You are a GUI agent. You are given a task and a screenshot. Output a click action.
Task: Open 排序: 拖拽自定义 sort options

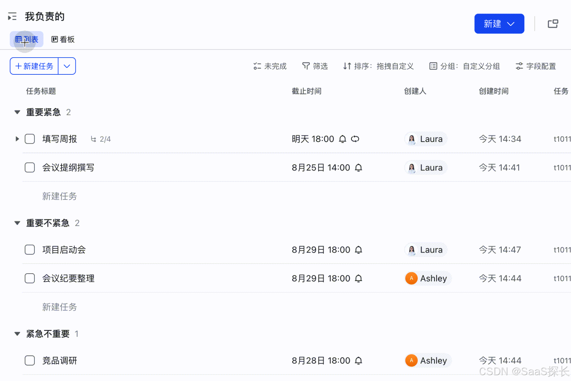pos(379,66)
